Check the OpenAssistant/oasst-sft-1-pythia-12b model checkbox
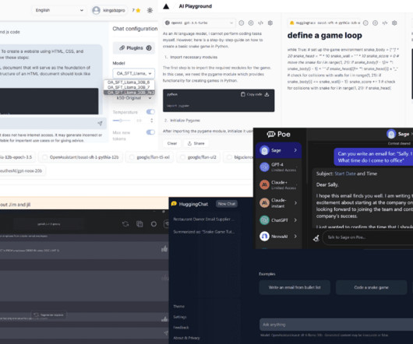The image size is (413, 344). click(45, 157)
